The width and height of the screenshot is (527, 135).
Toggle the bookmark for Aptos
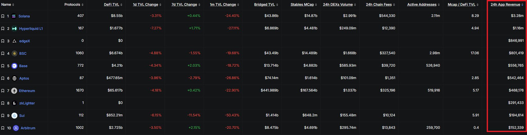pyautogui.click(x=3, y=78)
